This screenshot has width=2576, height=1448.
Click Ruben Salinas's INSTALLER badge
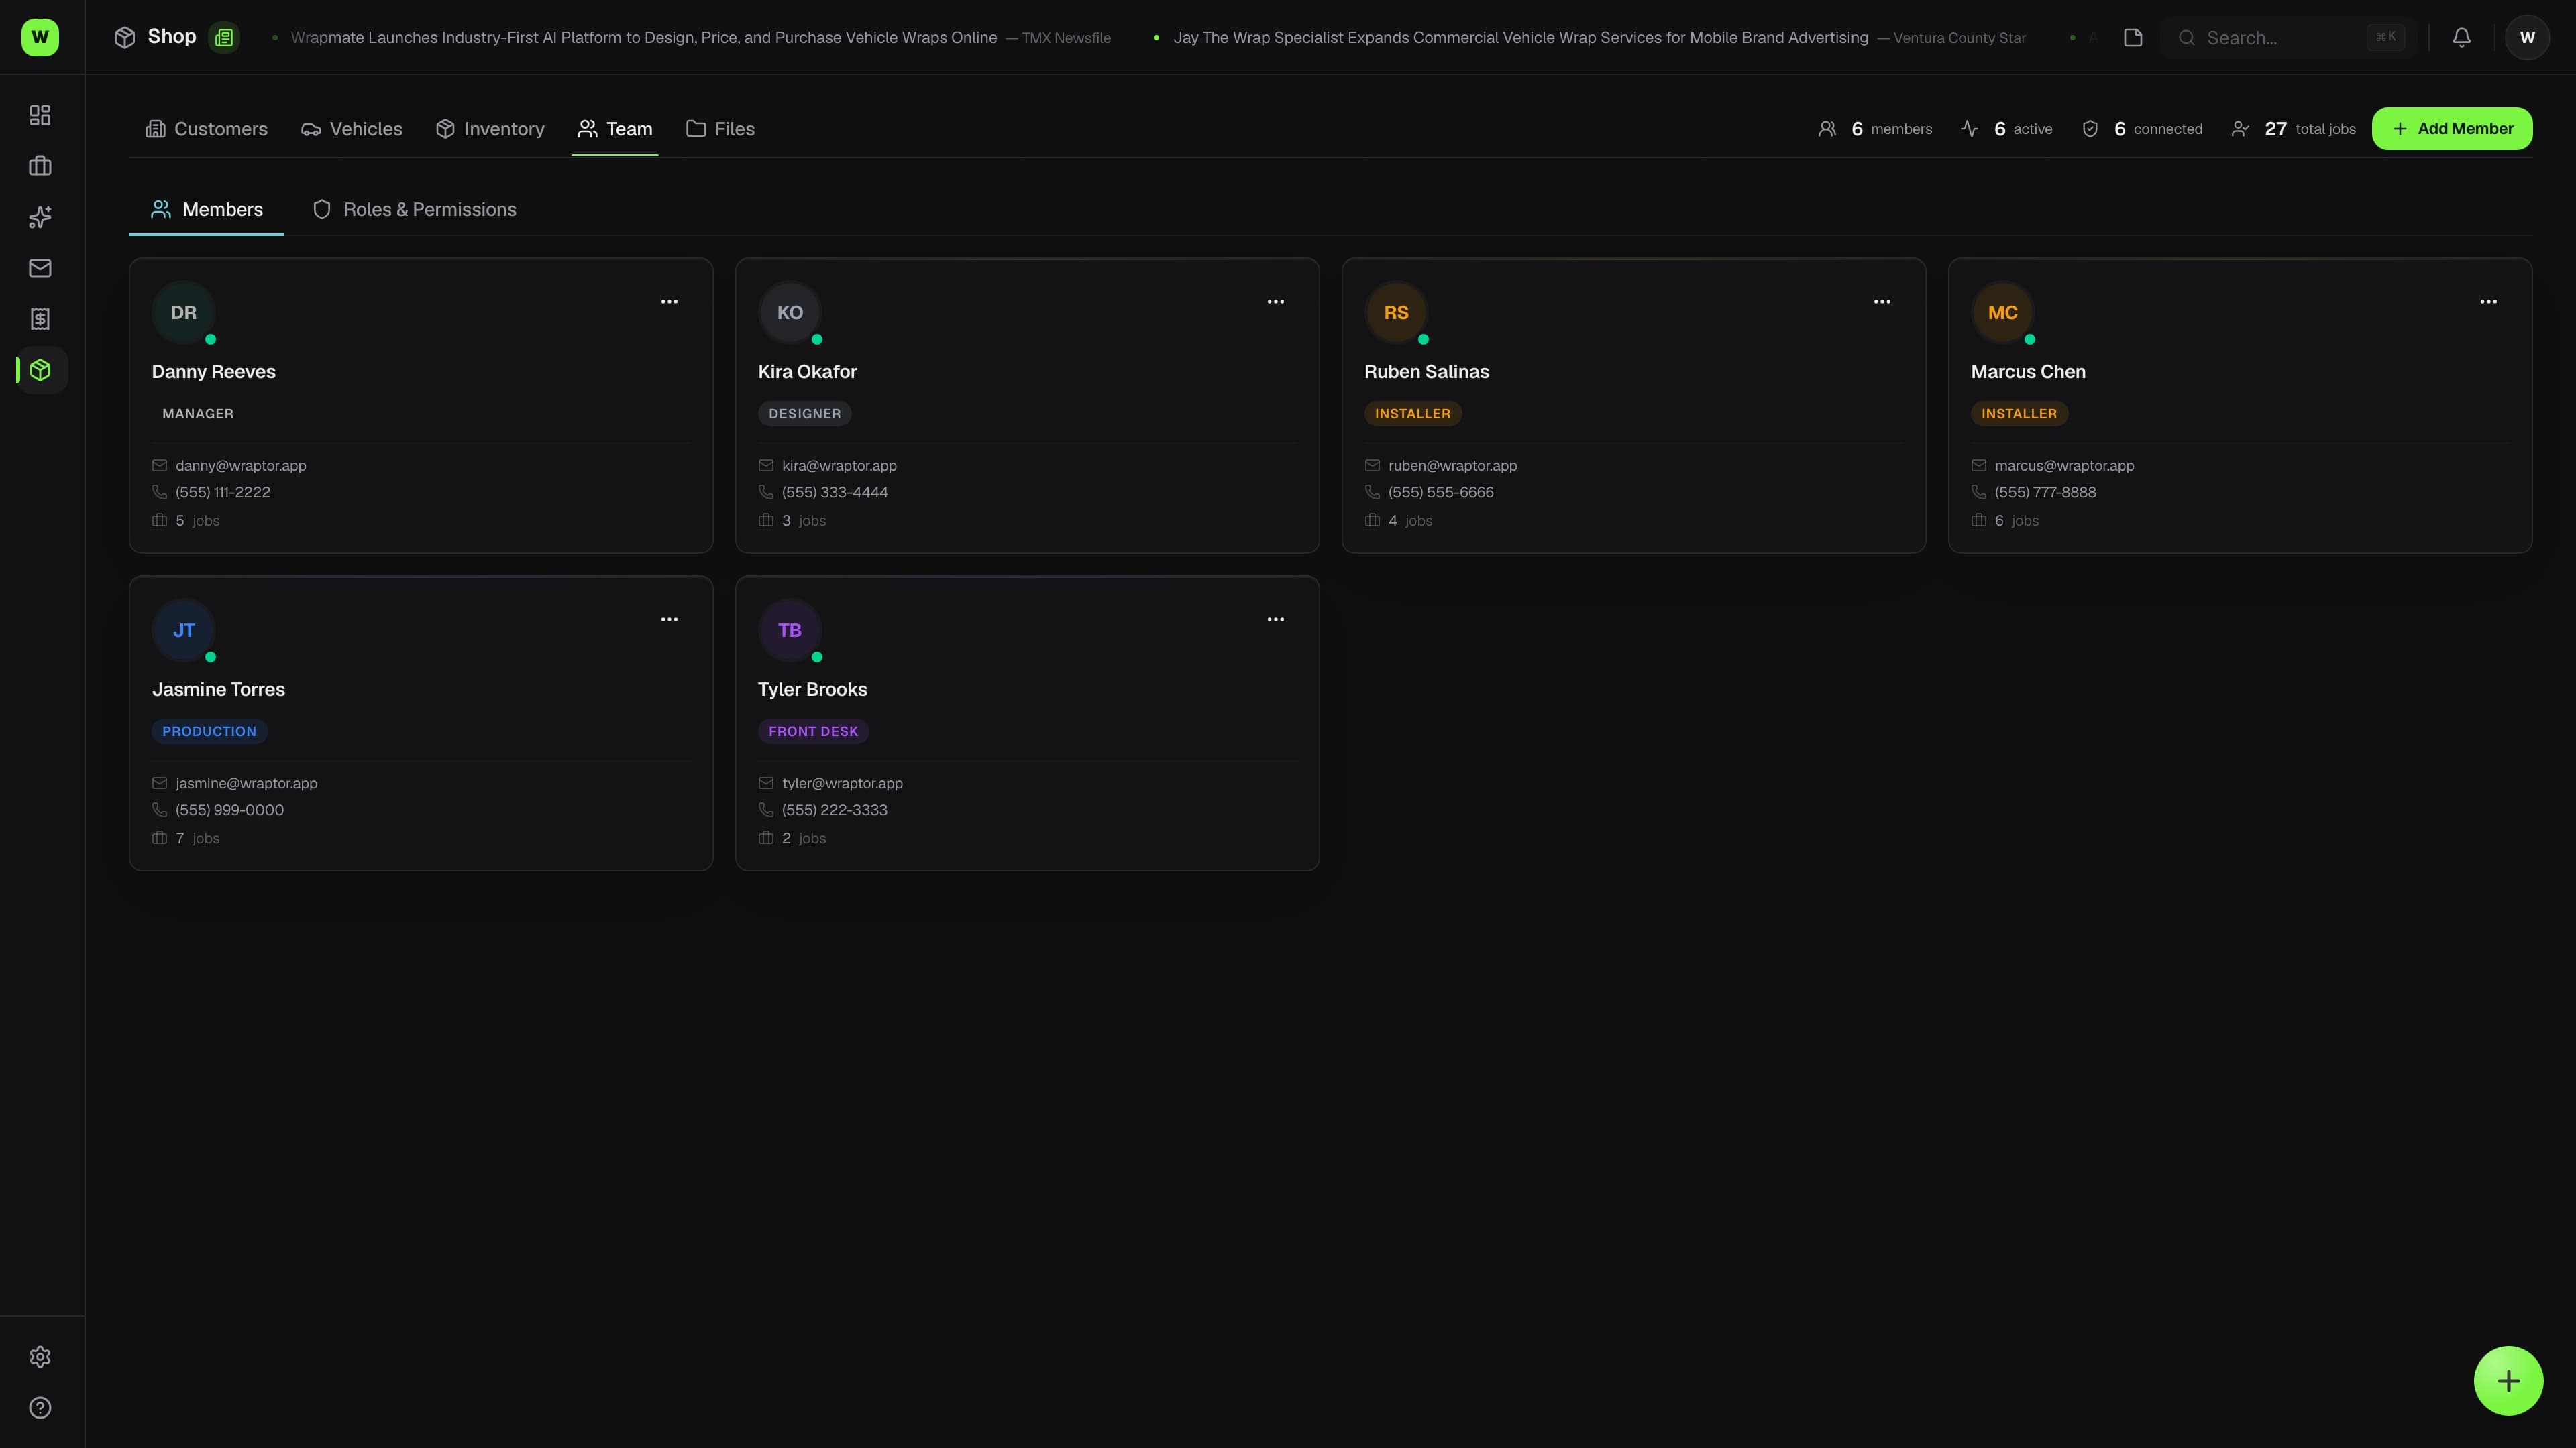[x=1412, y=414]
